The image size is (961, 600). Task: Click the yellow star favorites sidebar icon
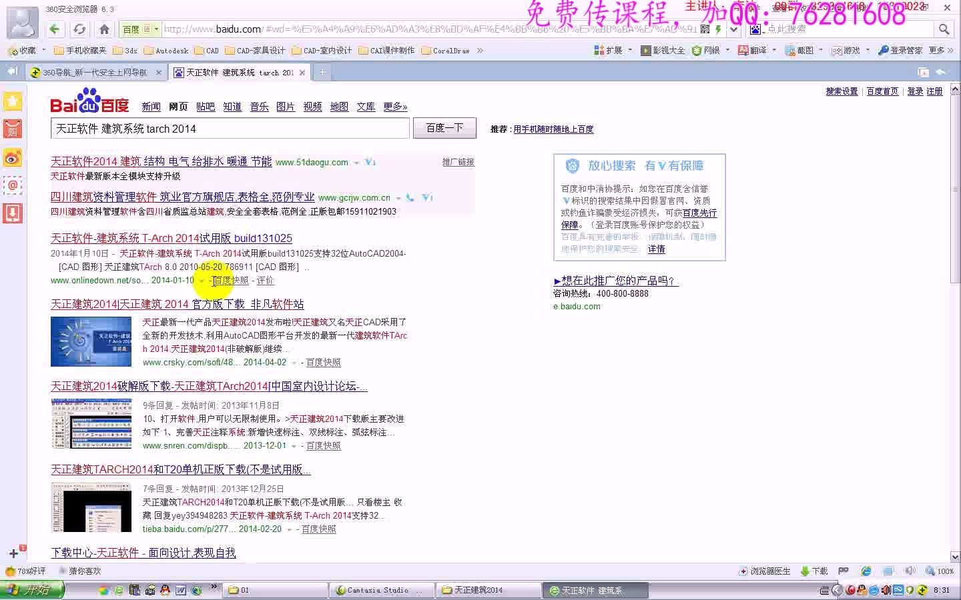(x=13, y=101)
